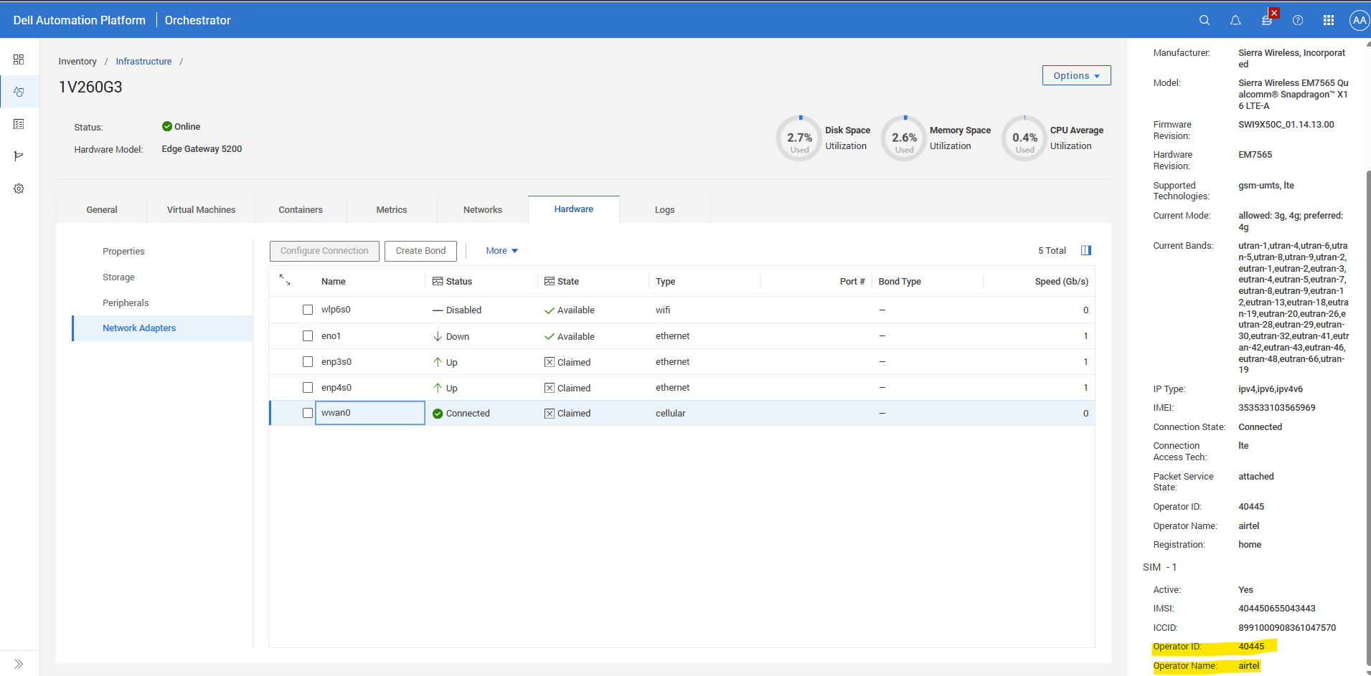Select Properties in hardware side menu

tap(123, 252)
